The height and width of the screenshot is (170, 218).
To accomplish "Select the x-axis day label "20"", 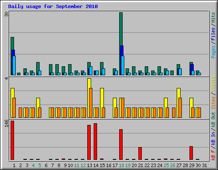I will pos(134,165).
